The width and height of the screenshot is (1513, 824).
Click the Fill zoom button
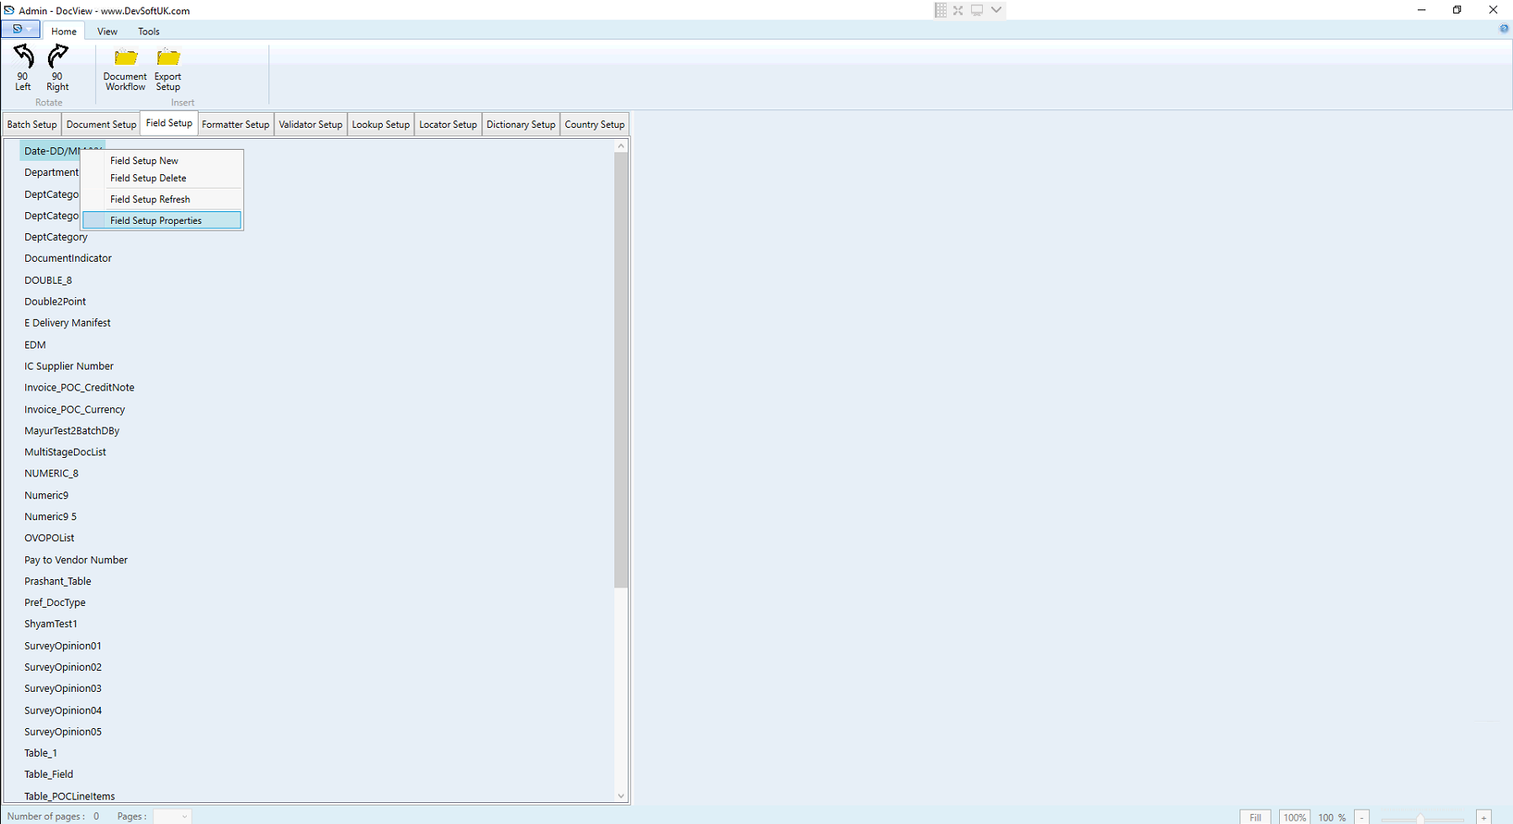point(1255,816)
